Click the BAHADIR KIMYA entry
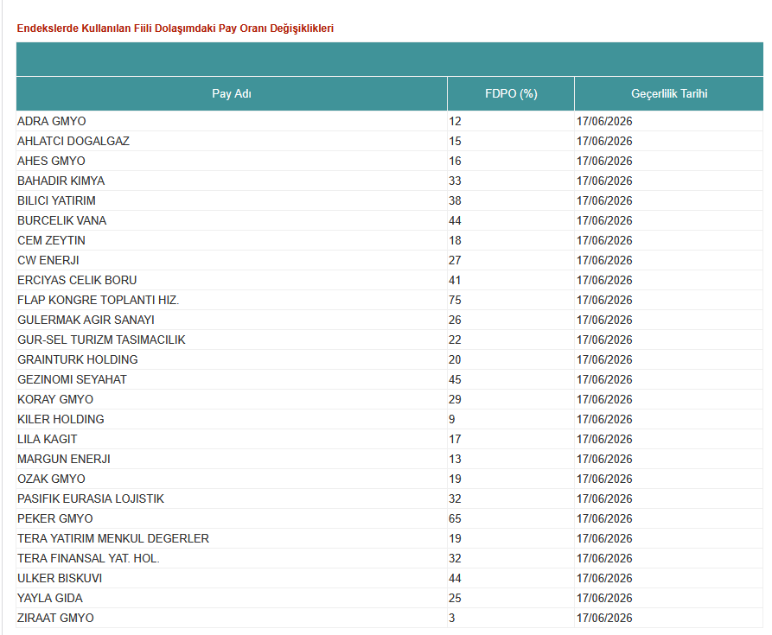The height and width of the screenshot is (635, 772). 61,181
